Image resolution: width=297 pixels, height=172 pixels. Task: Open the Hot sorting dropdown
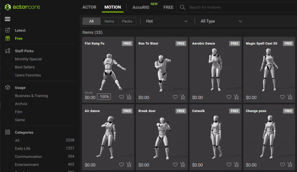(167, 21)
